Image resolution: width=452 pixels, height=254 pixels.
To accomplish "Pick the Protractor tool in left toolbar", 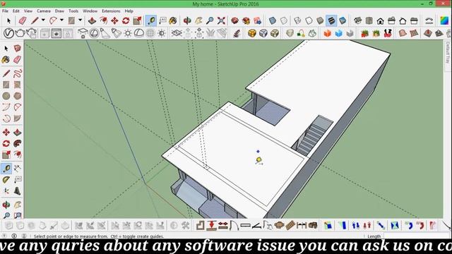I will (x=6, y=180).
